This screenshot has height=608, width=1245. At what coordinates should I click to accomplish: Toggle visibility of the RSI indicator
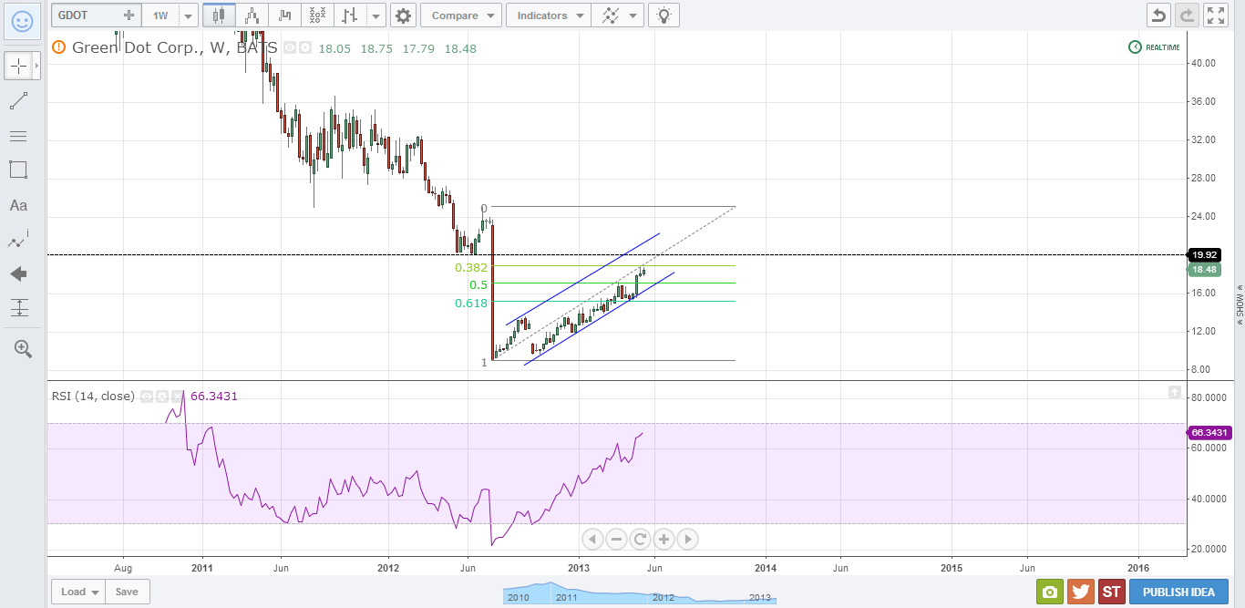[147, 397]
